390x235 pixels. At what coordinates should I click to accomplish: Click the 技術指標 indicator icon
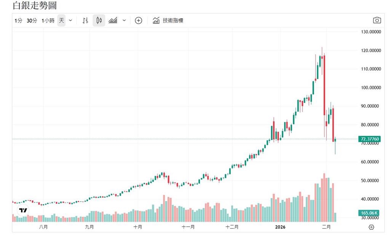tap(156, 20)
